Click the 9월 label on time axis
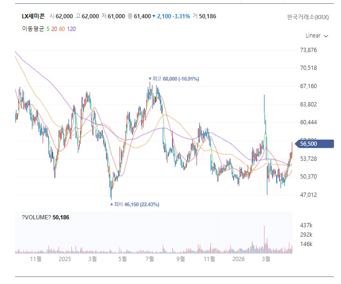 pos(181,259)
